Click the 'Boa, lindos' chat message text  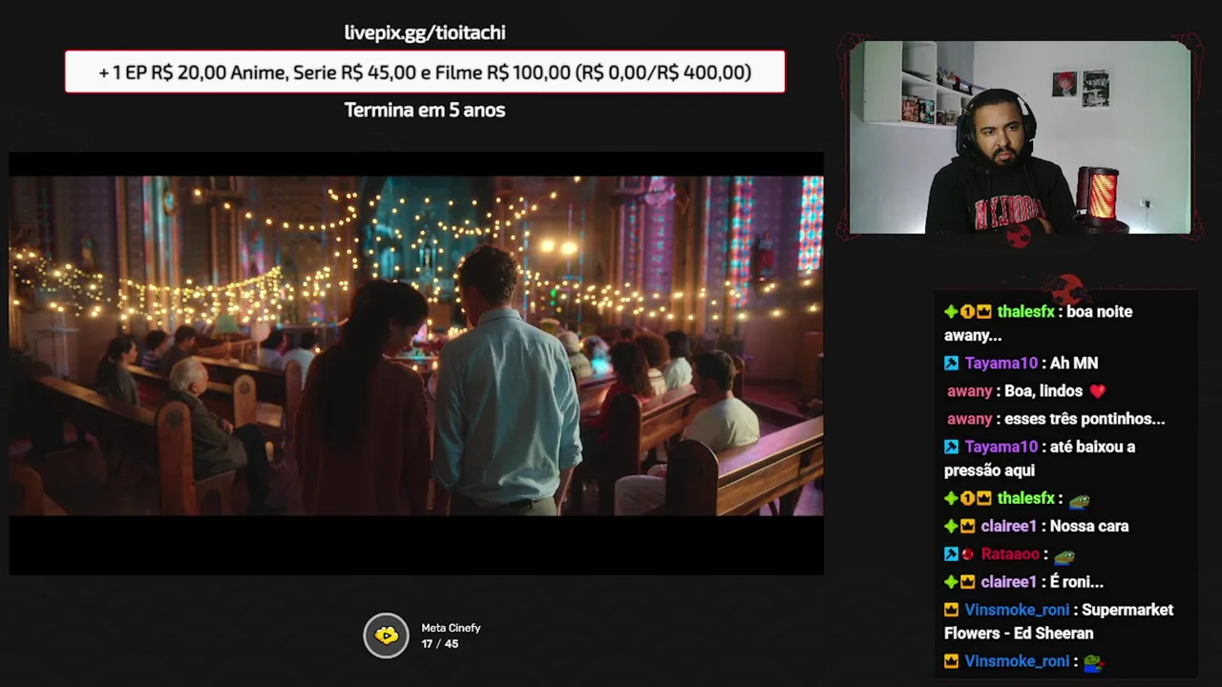coord(1043,391)
